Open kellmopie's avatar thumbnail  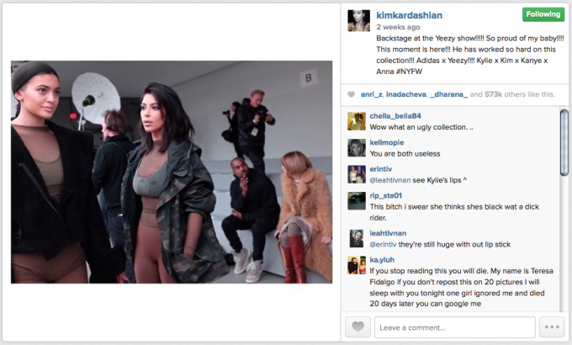click(357, 148)
